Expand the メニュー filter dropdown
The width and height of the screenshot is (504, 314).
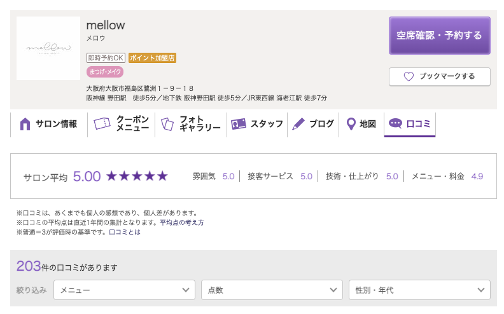click(x=124, y=290)
